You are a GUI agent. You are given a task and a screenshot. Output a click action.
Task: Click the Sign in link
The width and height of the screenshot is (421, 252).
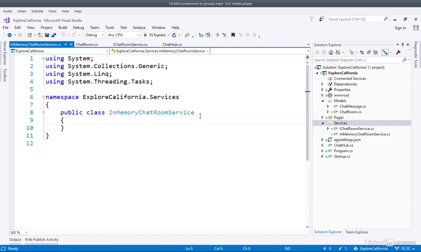coord(400,28)
